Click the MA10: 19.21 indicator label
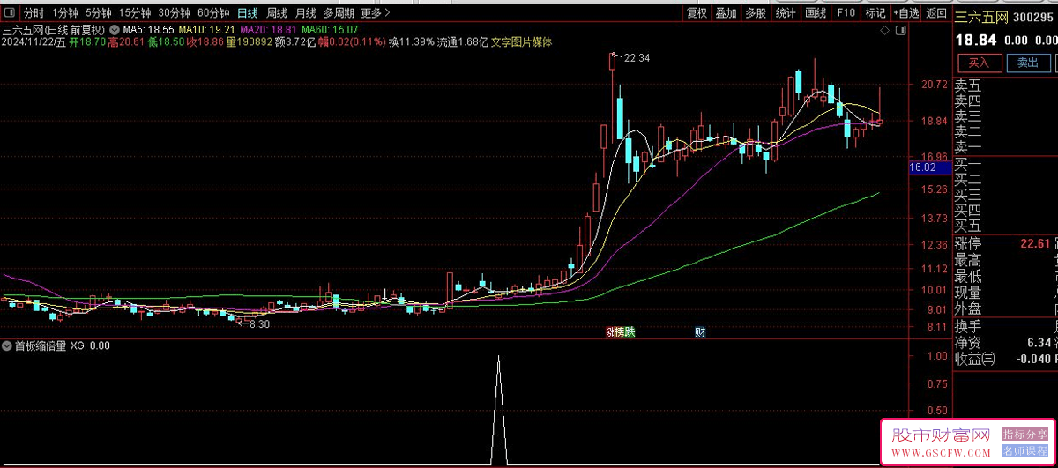1058x468 pixels. pos(205,29)
